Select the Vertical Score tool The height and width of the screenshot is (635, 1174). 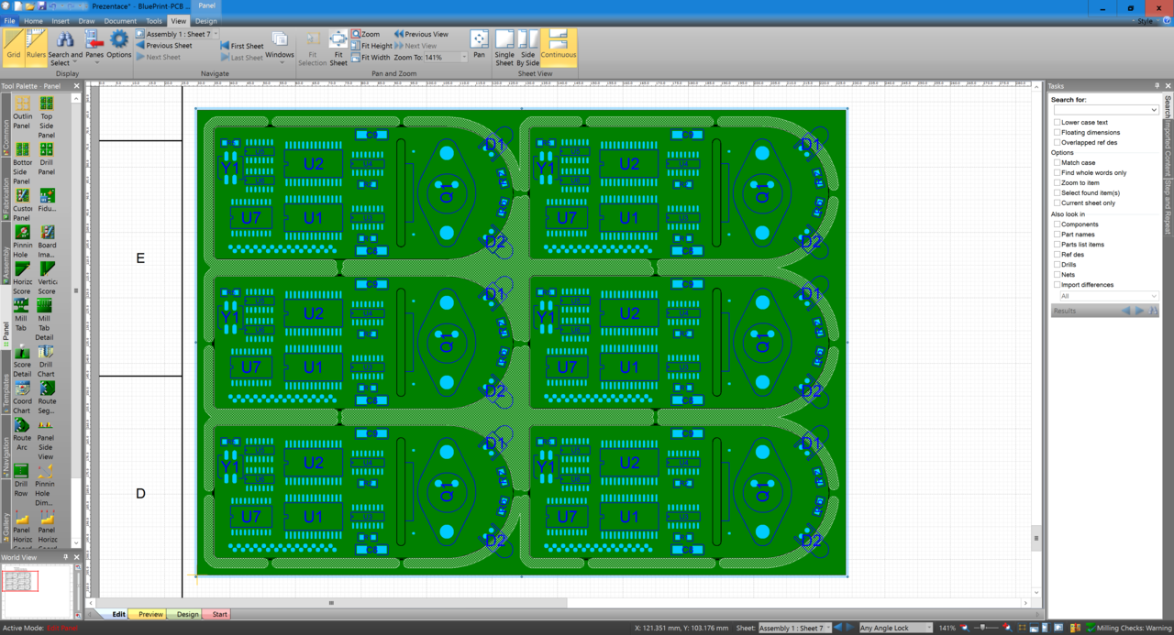click(46, 279)
